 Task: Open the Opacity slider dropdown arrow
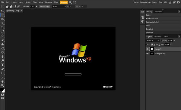(174, 41)
